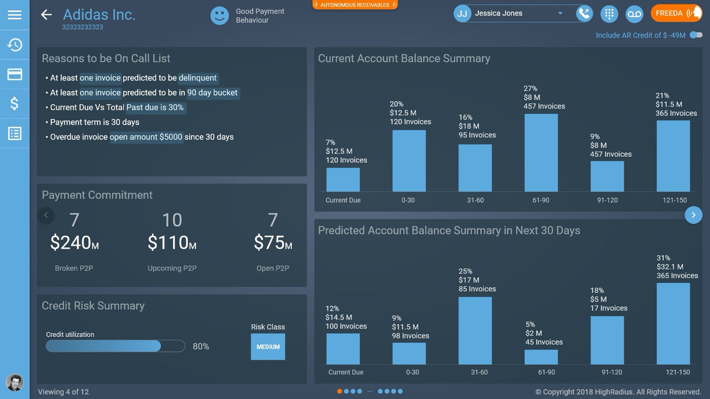The image size is (710, 399).
Task: Click Current Due bar in Predicted Balance chart
Action: [343, 349]
